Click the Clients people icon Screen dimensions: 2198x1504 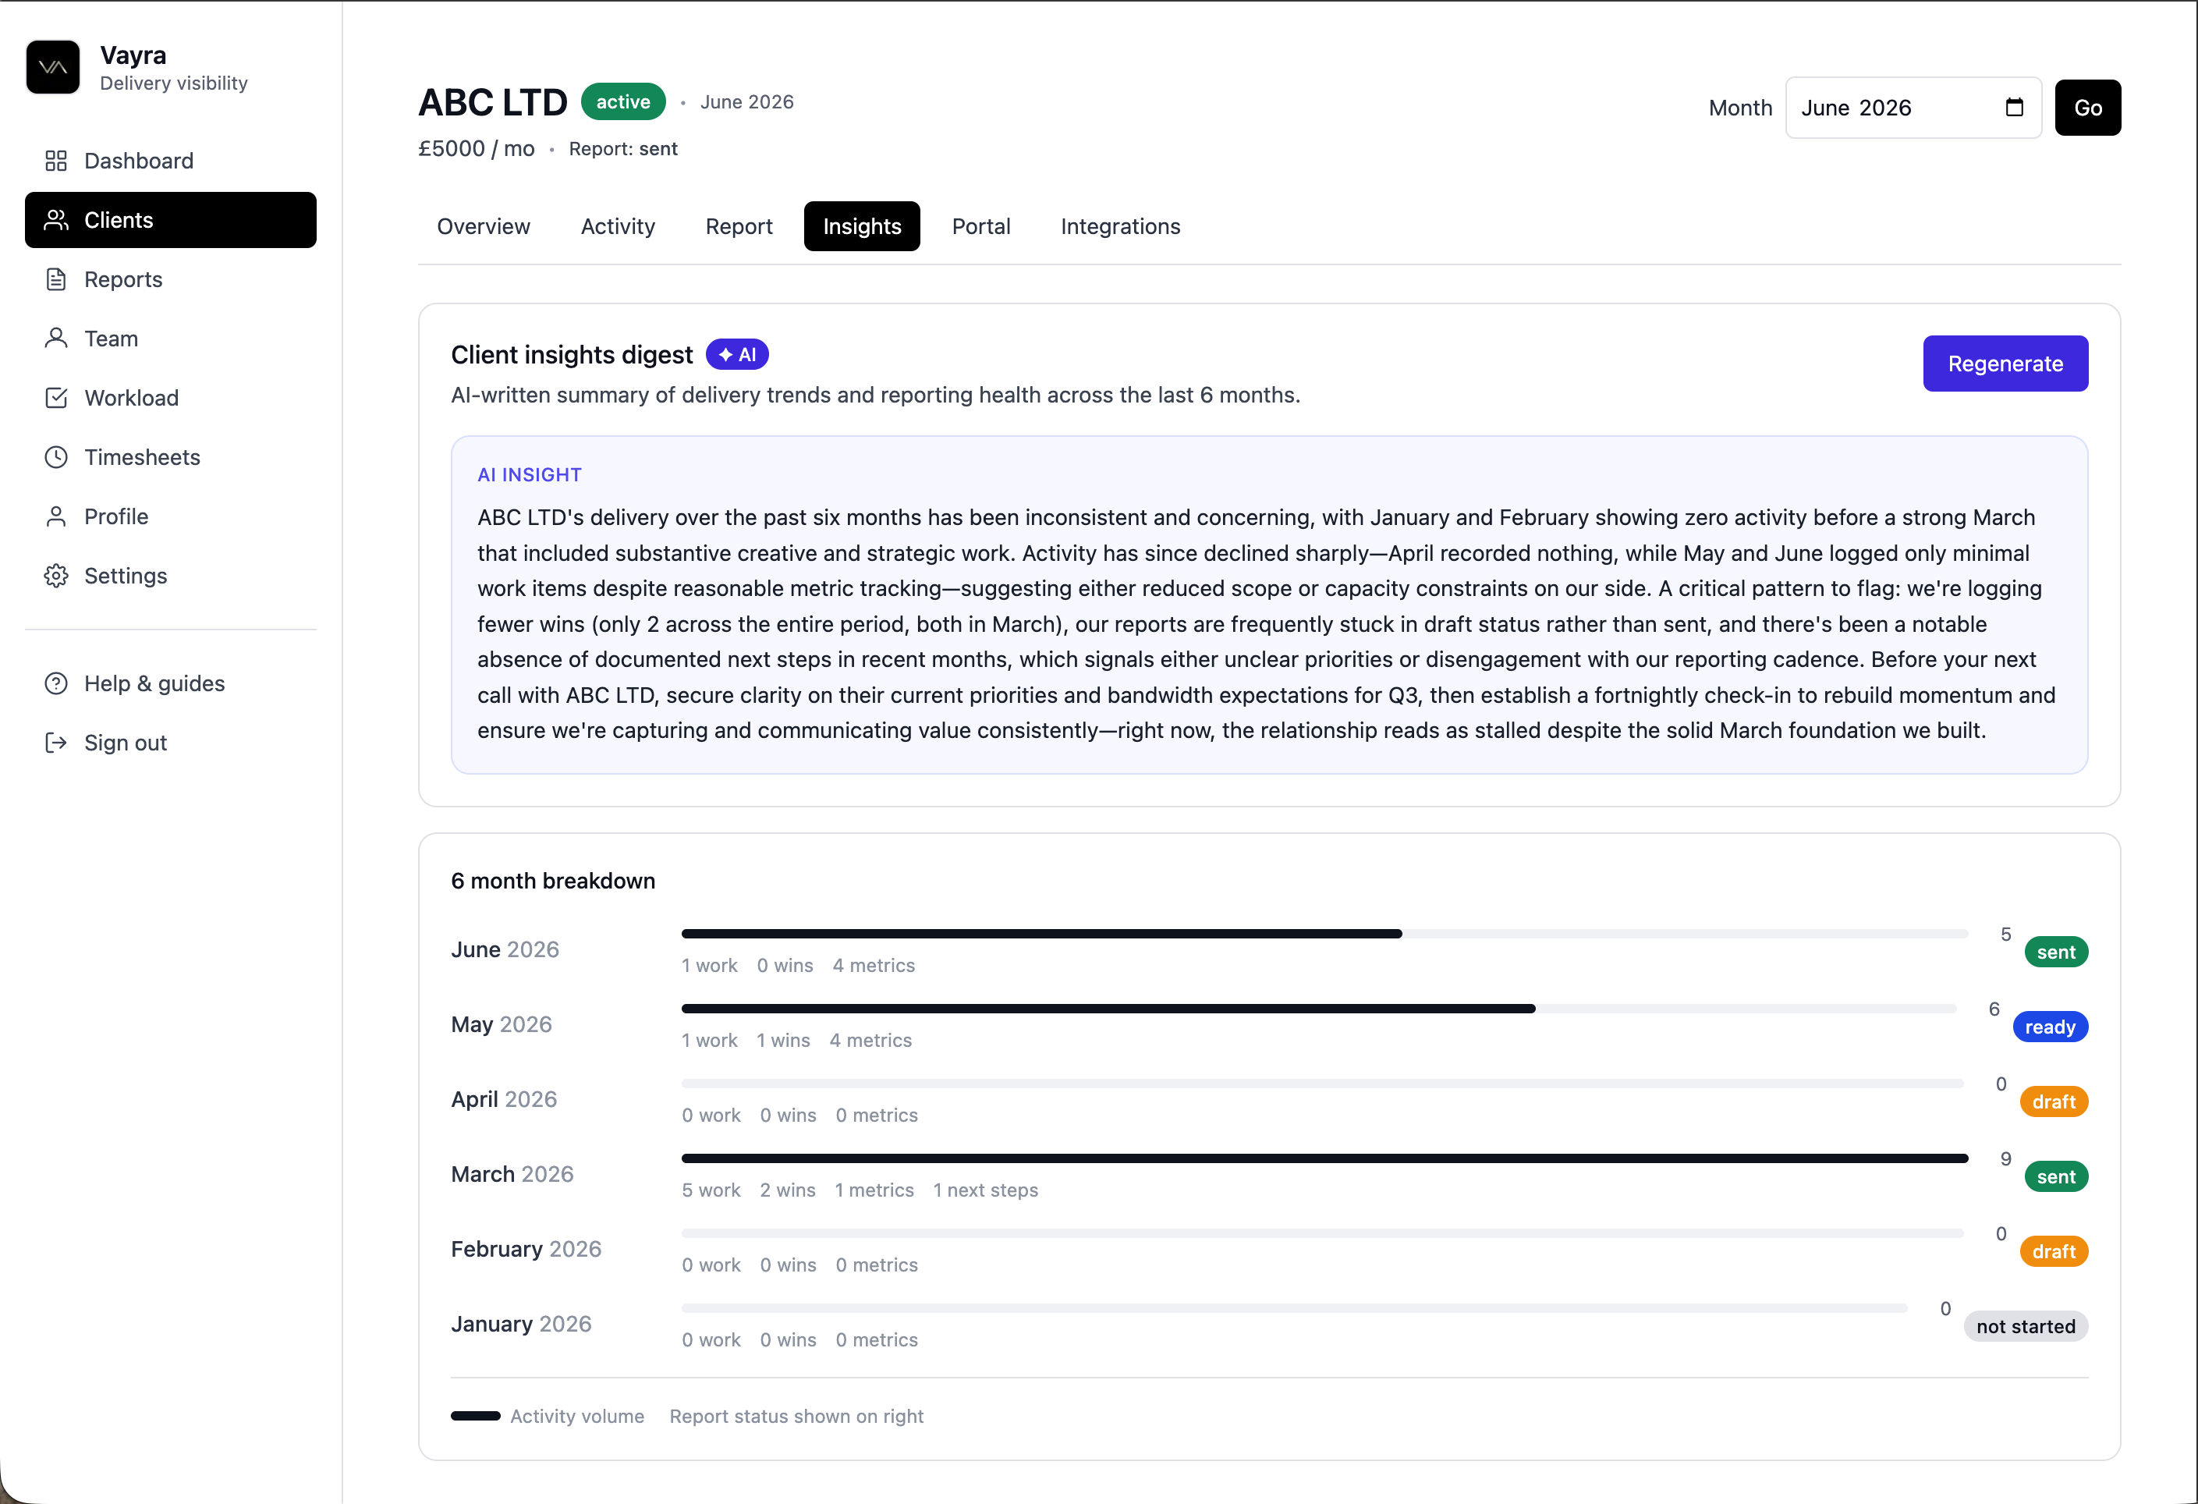56,221
